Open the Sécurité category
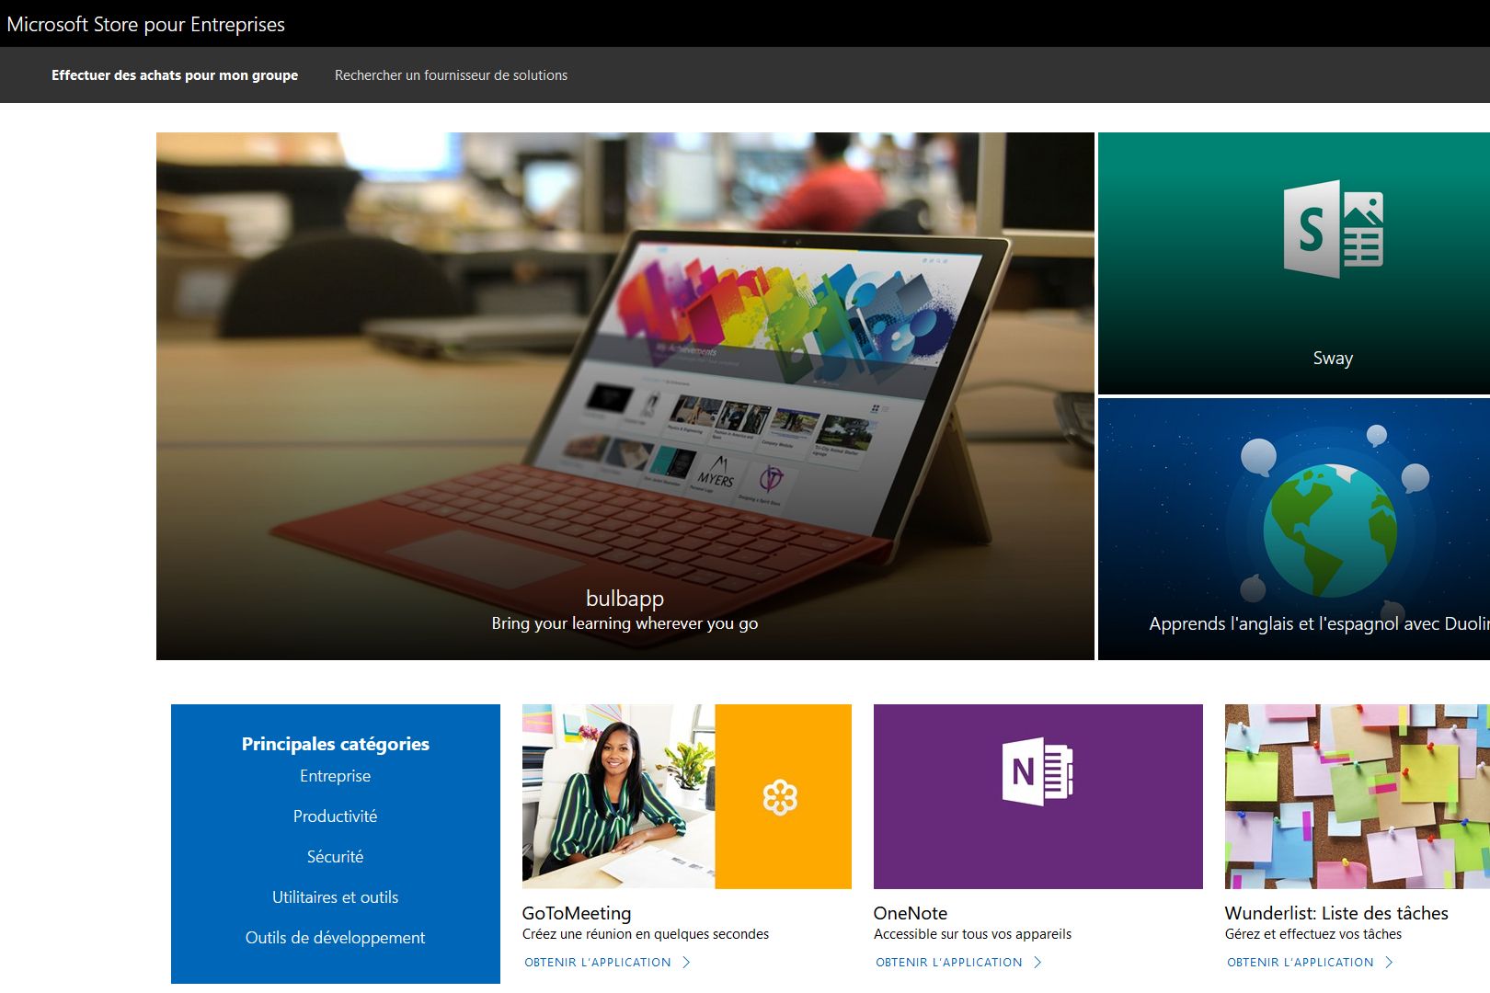This screenshot has height=993, width=1490. 336,857
